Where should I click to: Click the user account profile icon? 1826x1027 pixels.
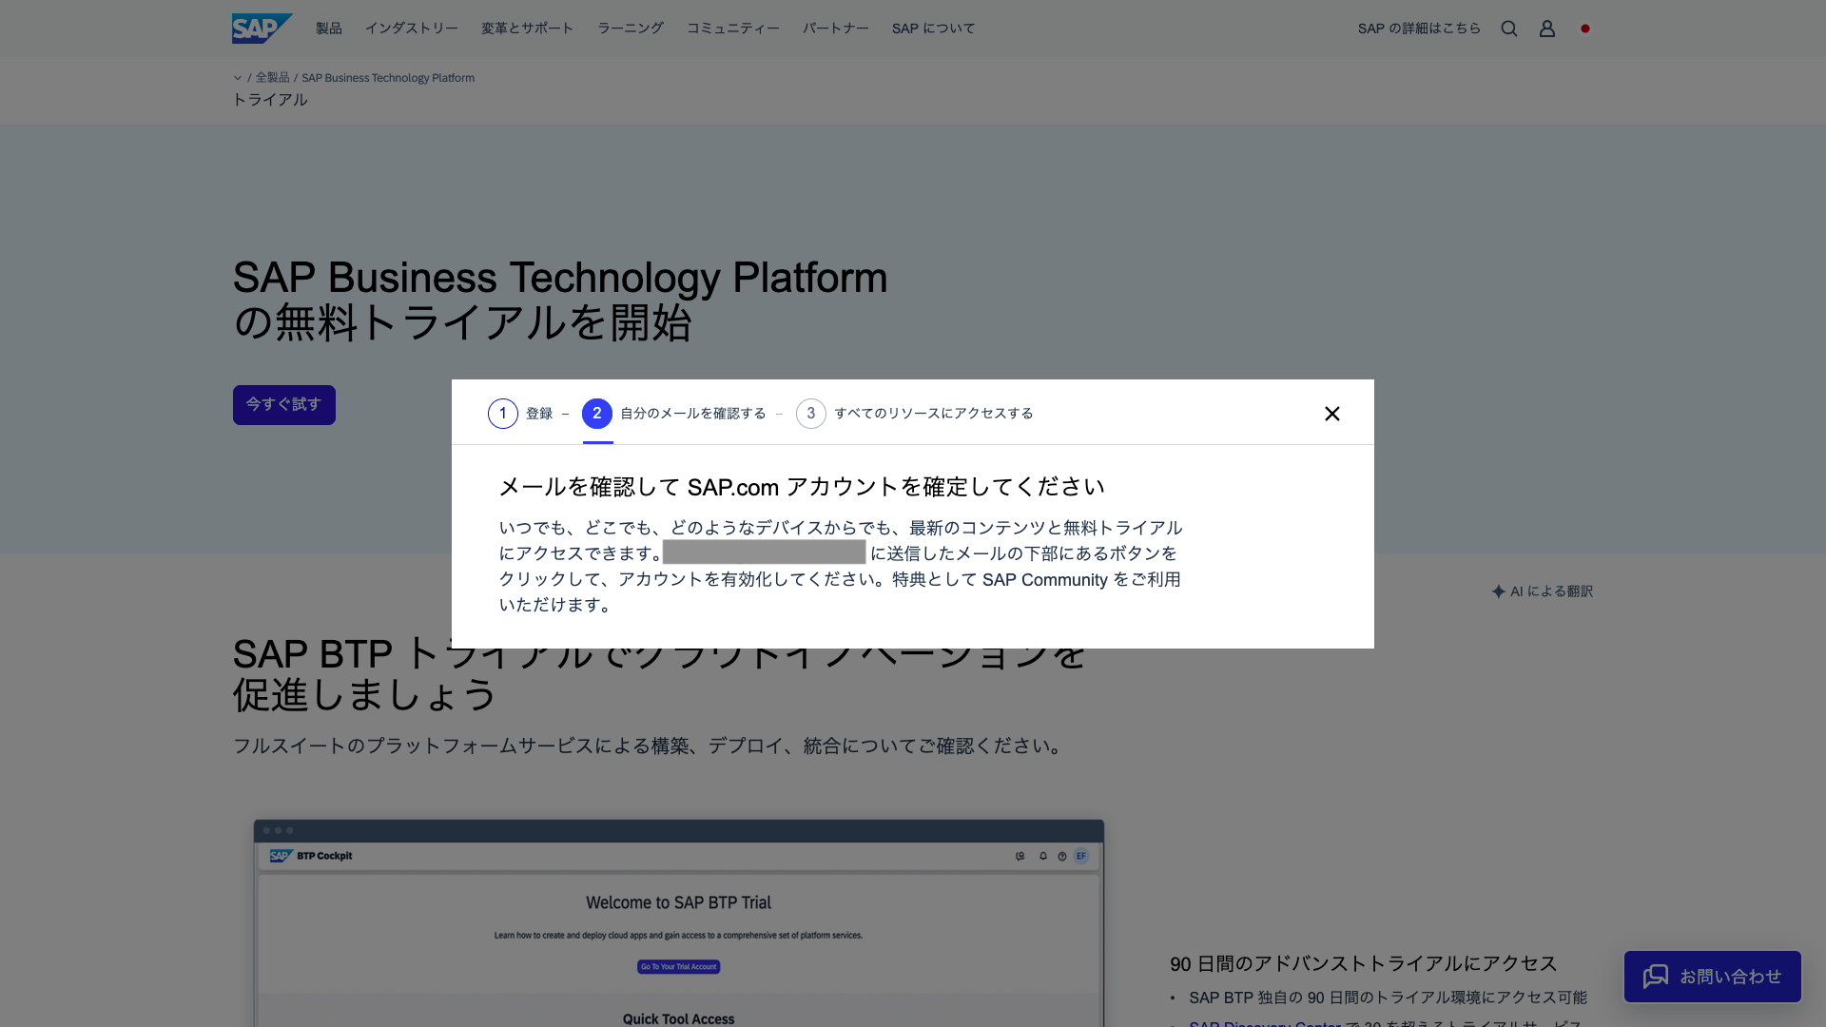click(1547, 29)
